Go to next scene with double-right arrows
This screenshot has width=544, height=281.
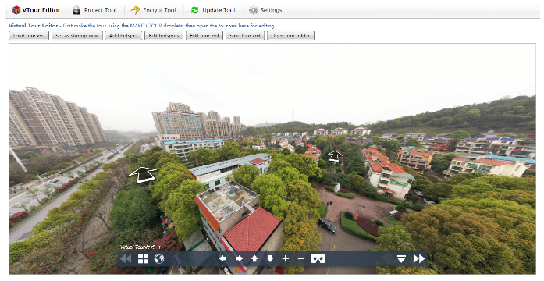pyautogui.click(x=419, y=259)
